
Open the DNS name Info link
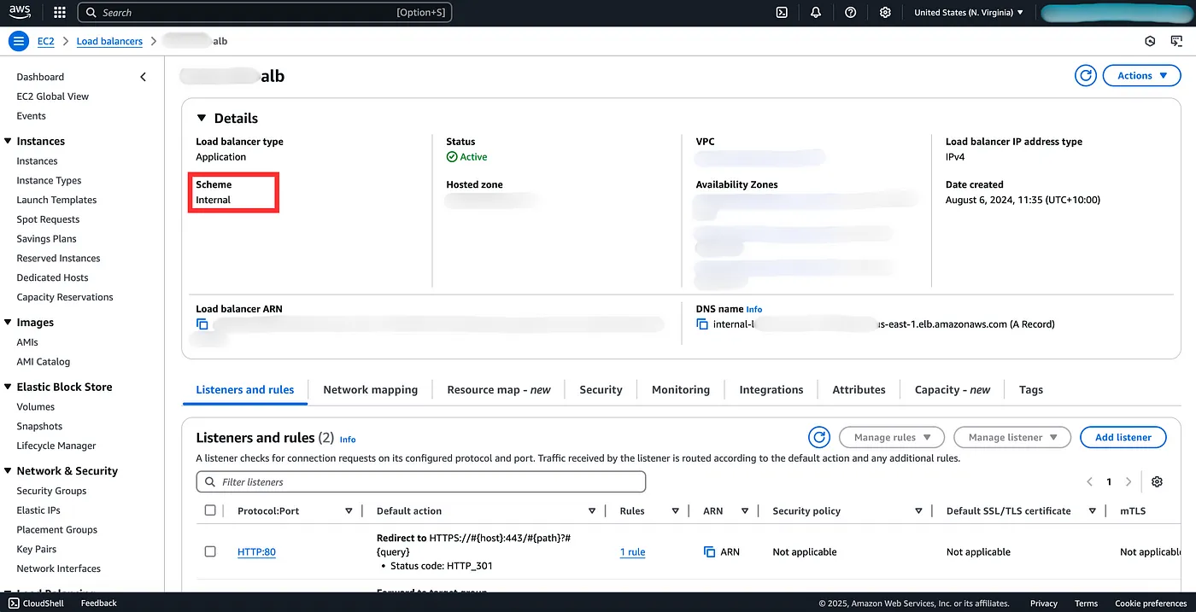click(754, 309)
